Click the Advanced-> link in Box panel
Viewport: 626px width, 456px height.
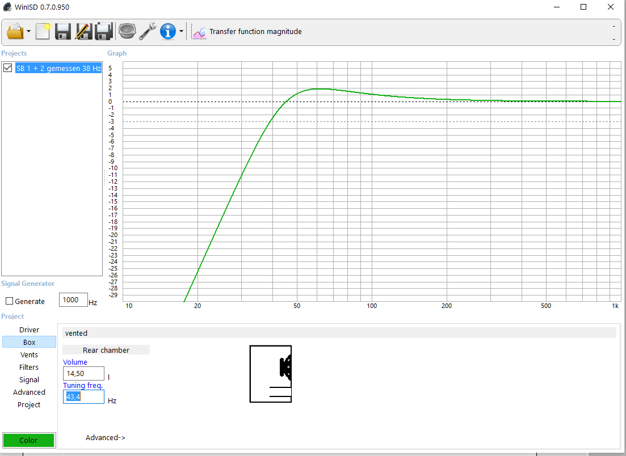(106, 438)
